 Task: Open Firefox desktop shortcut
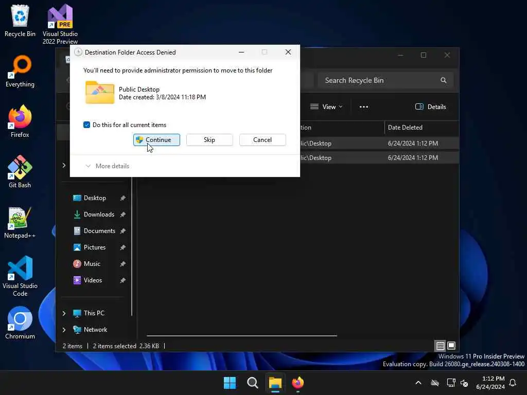point(20,121)
